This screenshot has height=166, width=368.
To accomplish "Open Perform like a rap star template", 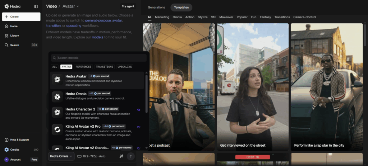I will [x=327, y=87].
